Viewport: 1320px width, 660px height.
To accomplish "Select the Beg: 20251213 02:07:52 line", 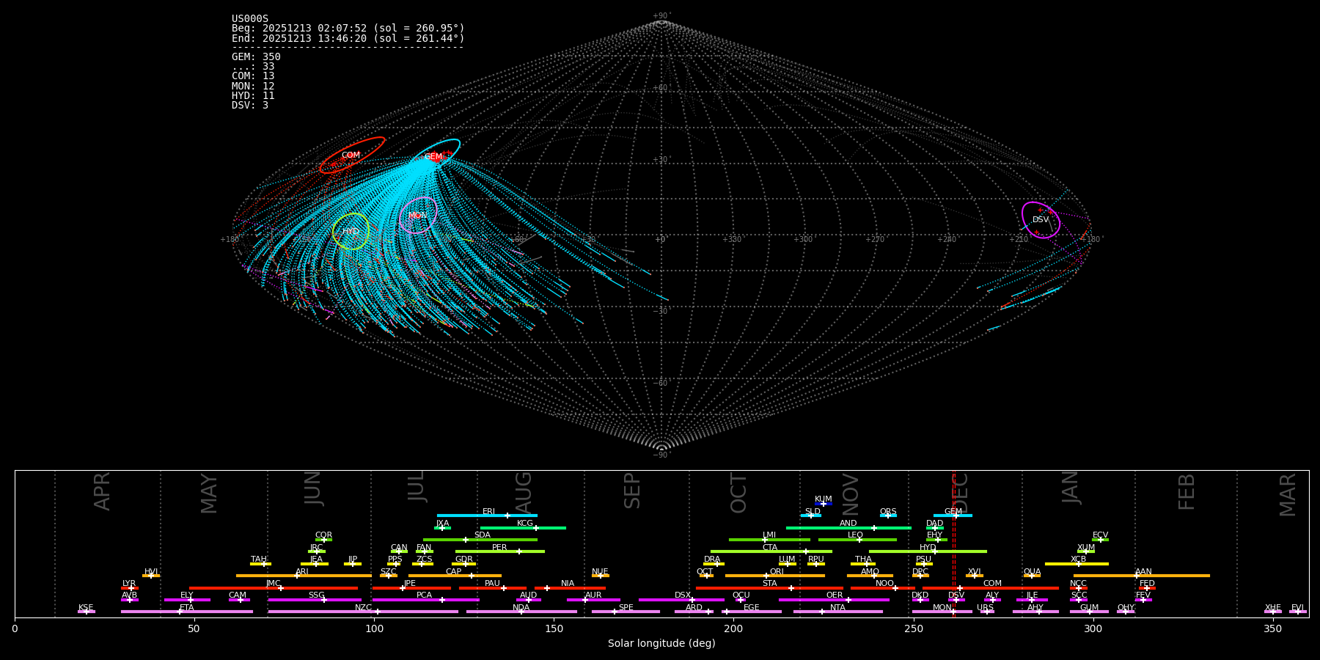I will coord(348,29).
